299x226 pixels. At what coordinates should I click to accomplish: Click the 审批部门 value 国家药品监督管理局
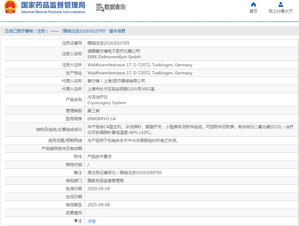coord(105,181)
